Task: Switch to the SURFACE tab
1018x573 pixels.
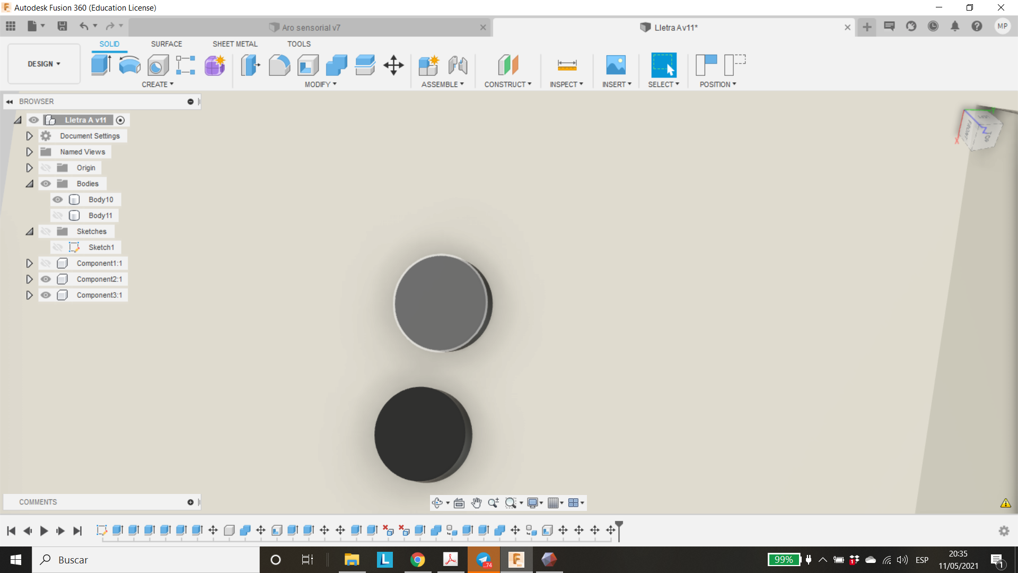Action: point(166,44)
